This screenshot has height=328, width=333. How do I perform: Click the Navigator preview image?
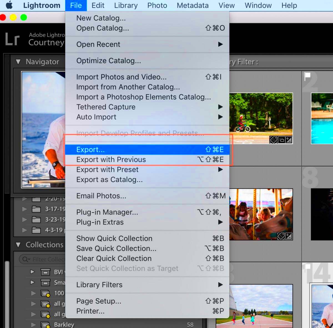pyautogui.click(x=43, y=130)
